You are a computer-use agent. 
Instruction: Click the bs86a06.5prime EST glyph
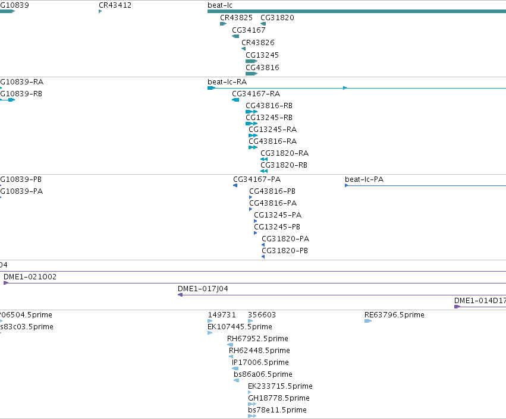(237, 380)
